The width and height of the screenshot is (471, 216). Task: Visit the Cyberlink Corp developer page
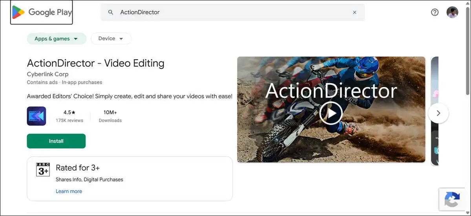(47, 74)
